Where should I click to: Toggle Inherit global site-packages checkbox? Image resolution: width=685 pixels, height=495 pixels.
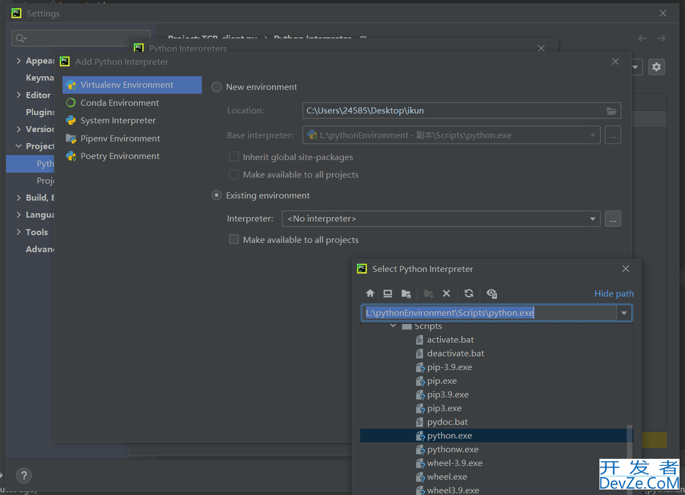pos(234,157)
